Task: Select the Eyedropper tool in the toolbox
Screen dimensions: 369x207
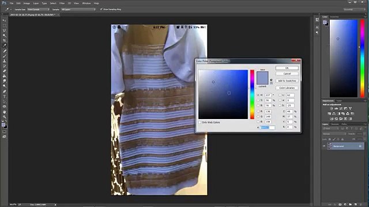Action: coord(4,45)
